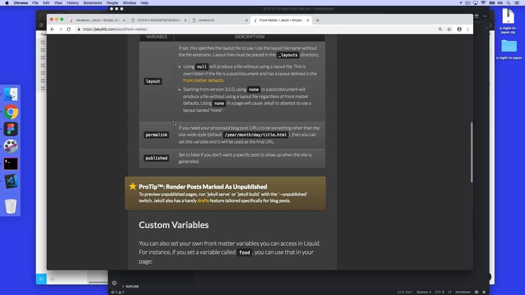Open Visual Studio Code from the dock
Image resolution: width=525 pixels, height=295 pixels.
tap(11, 181)
